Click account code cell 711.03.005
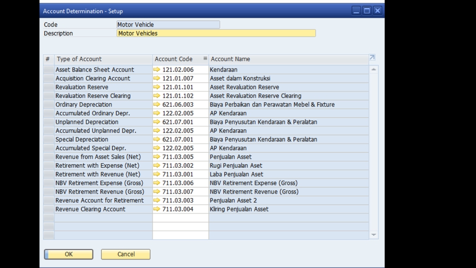Screen dimensions: 476x268 click(180, 157)
